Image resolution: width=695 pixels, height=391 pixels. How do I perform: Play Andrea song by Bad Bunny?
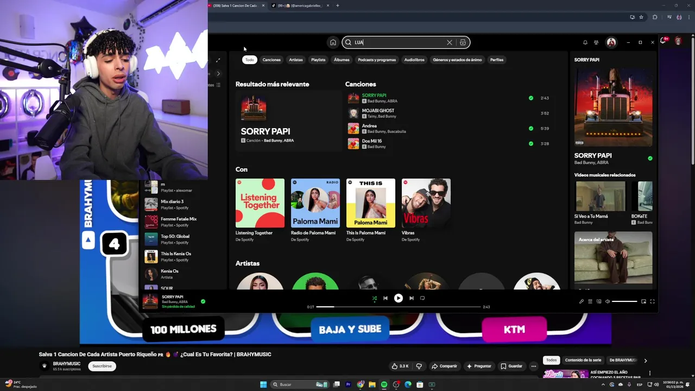click(448, 129)
